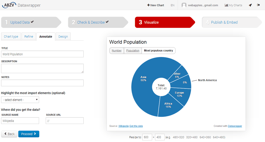Open My Charts
This screenshot has width=265, height=142.
point(233,5)
